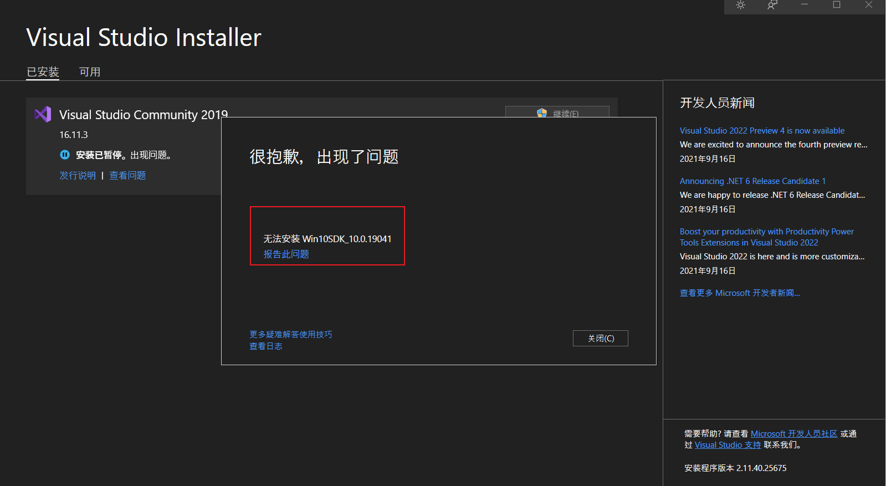This screenshot has width=886, height=486.
Task: Click the version number 16.11.3
Action: pos(74,135)
